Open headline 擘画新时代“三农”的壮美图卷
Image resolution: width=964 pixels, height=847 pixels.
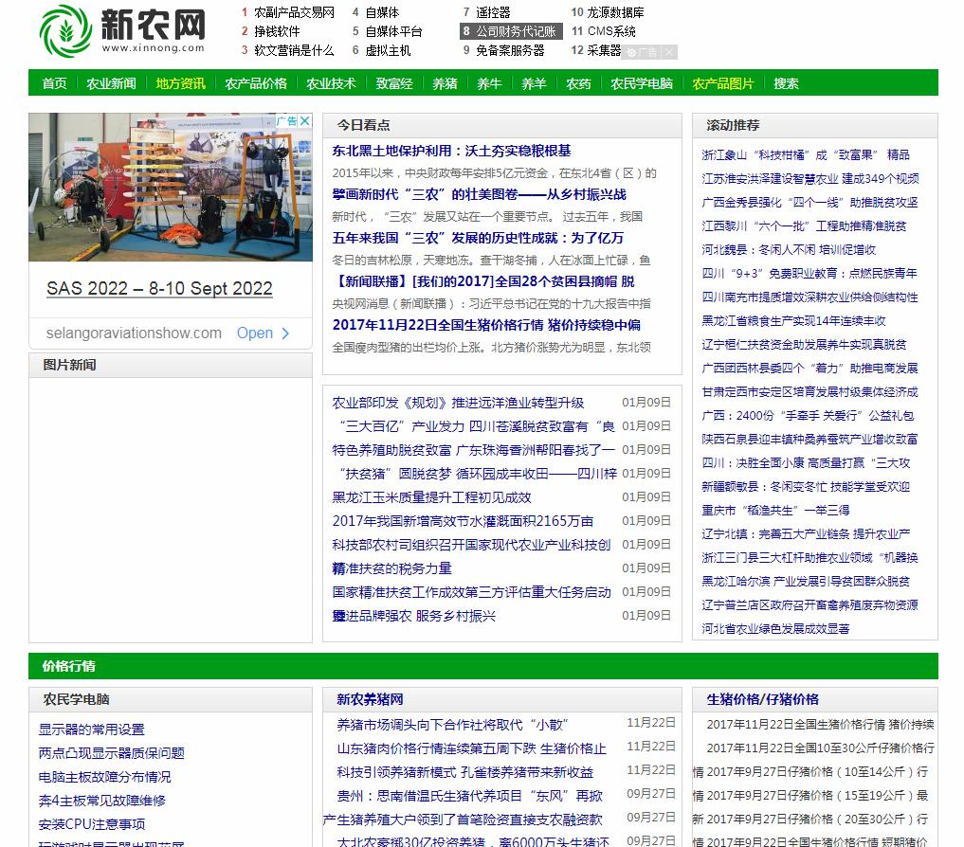pyautogui.click(x=479, y=194)
